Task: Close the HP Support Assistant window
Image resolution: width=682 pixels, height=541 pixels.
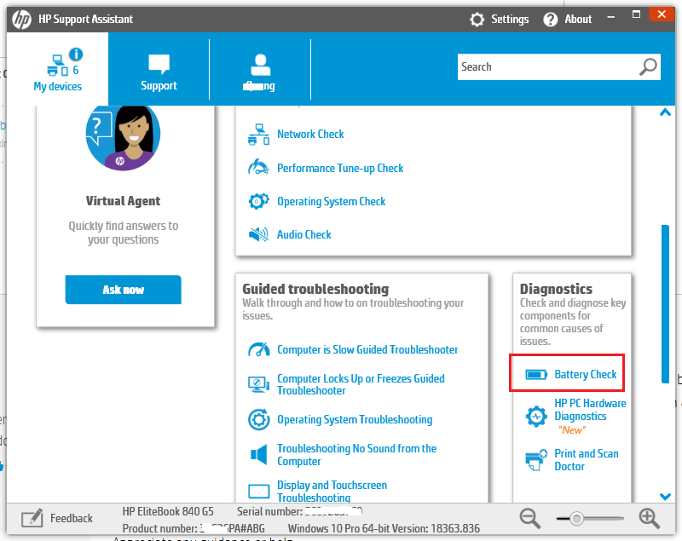Action: coord(662,14)
